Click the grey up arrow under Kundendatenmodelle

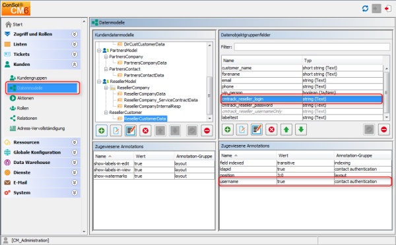click(160, 130)
